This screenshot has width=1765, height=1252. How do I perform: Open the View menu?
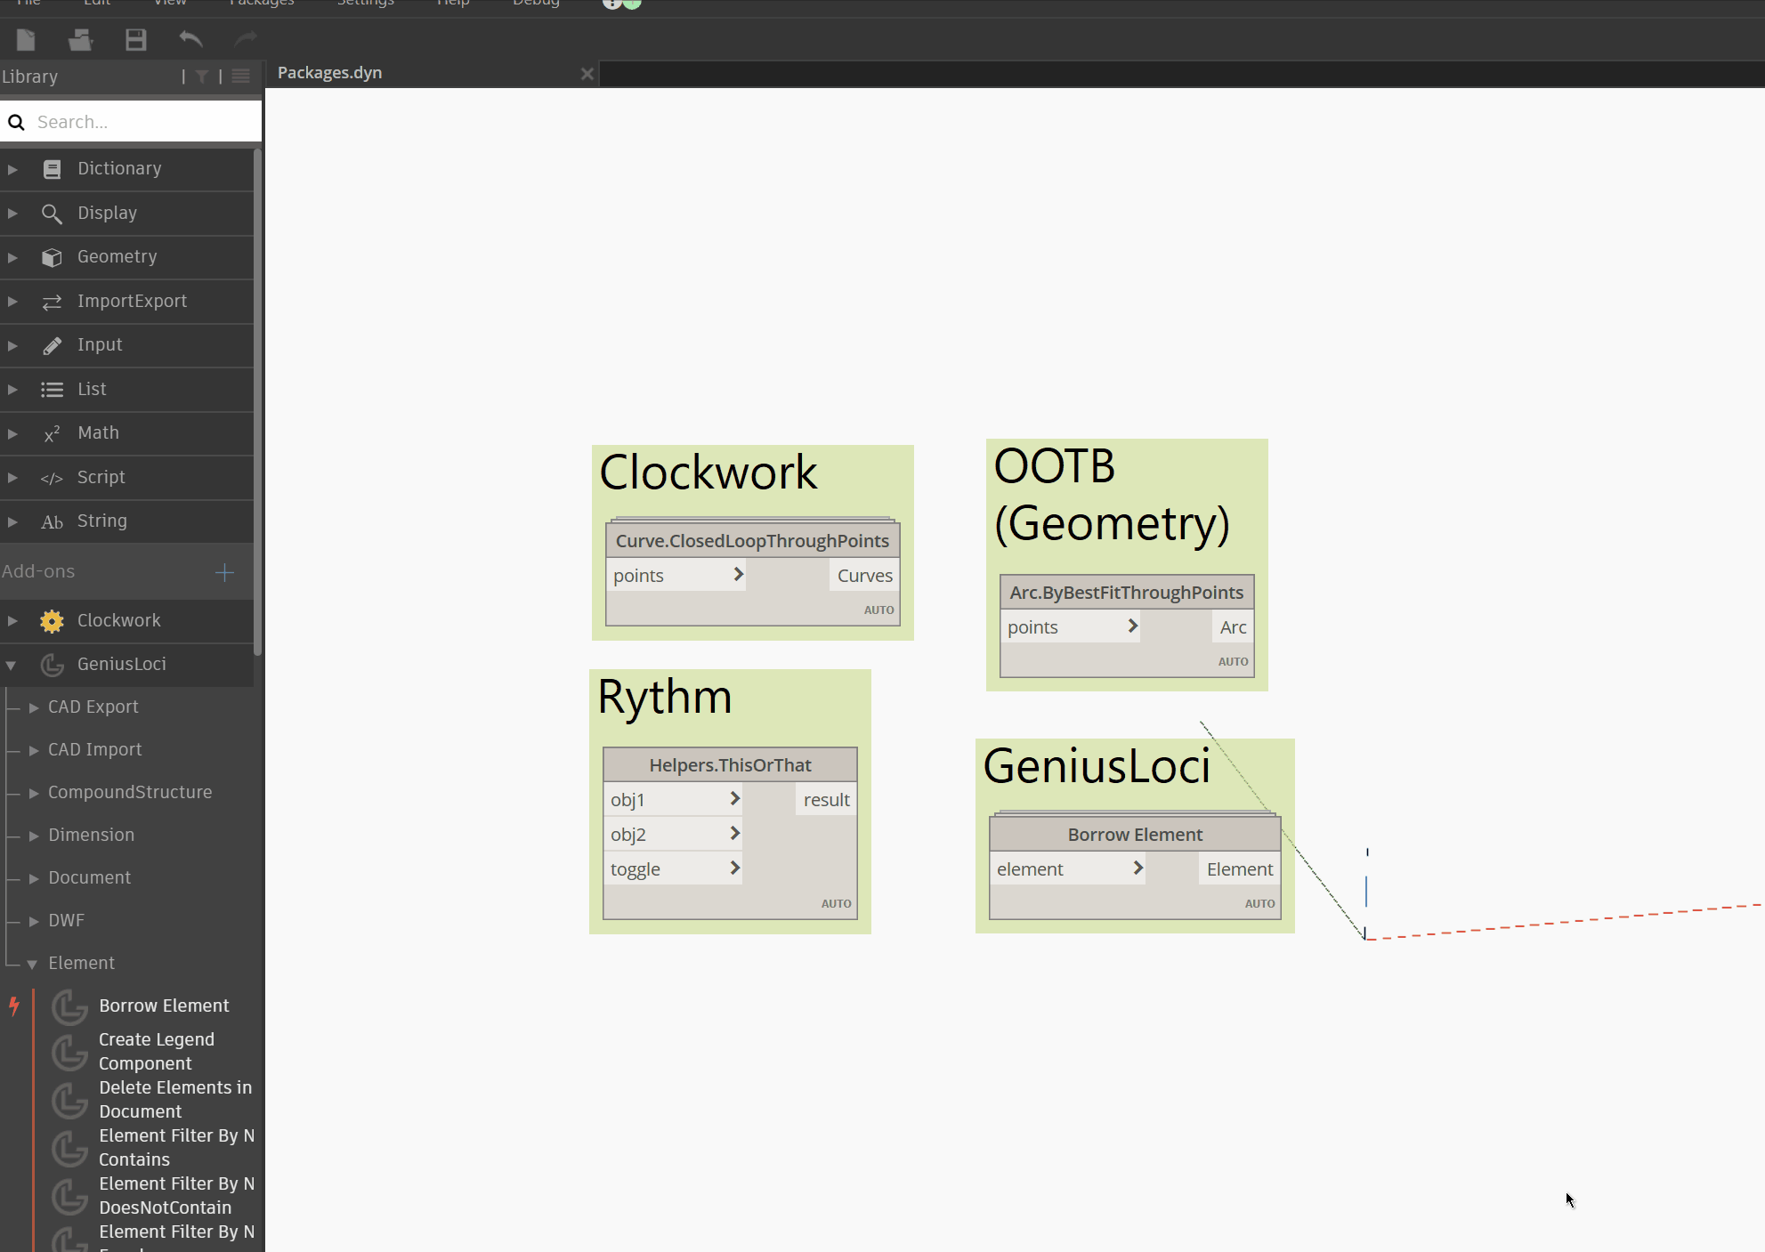click(170, 4)
